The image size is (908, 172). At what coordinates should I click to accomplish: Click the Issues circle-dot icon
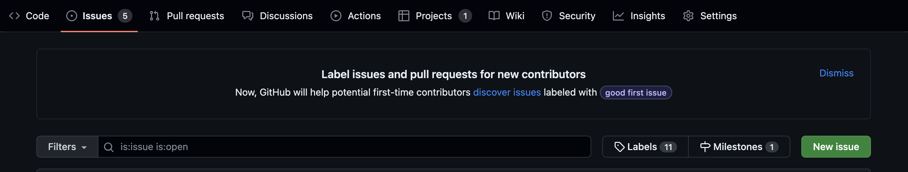coord(72,16)
